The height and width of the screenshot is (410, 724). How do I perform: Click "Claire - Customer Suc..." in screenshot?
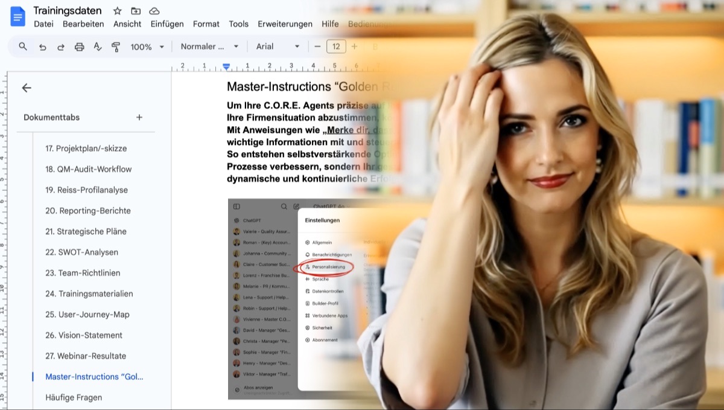pyautogui.click(x=267, y=264)
